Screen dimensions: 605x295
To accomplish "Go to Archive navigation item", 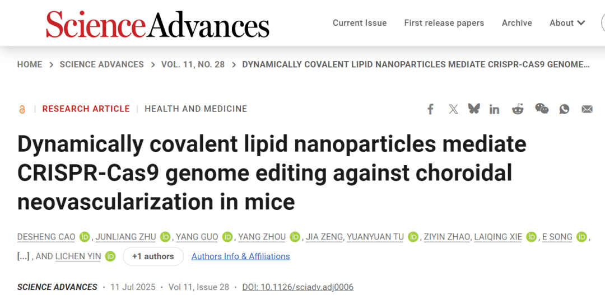I will pos(516,23).
